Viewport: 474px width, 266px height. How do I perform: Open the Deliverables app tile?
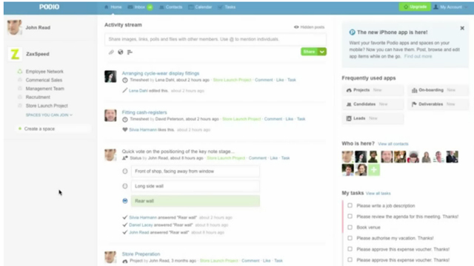[x=438, y=104]
